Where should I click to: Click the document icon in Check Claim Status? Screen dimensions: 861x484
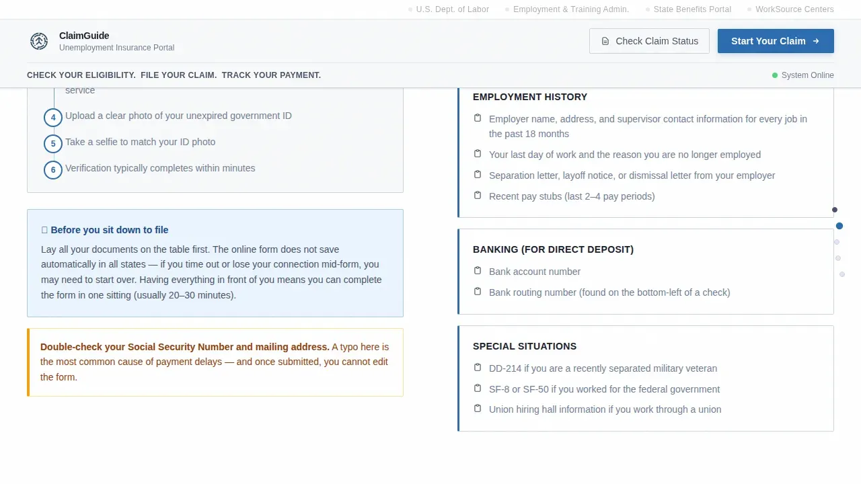[x=605, y=41]
